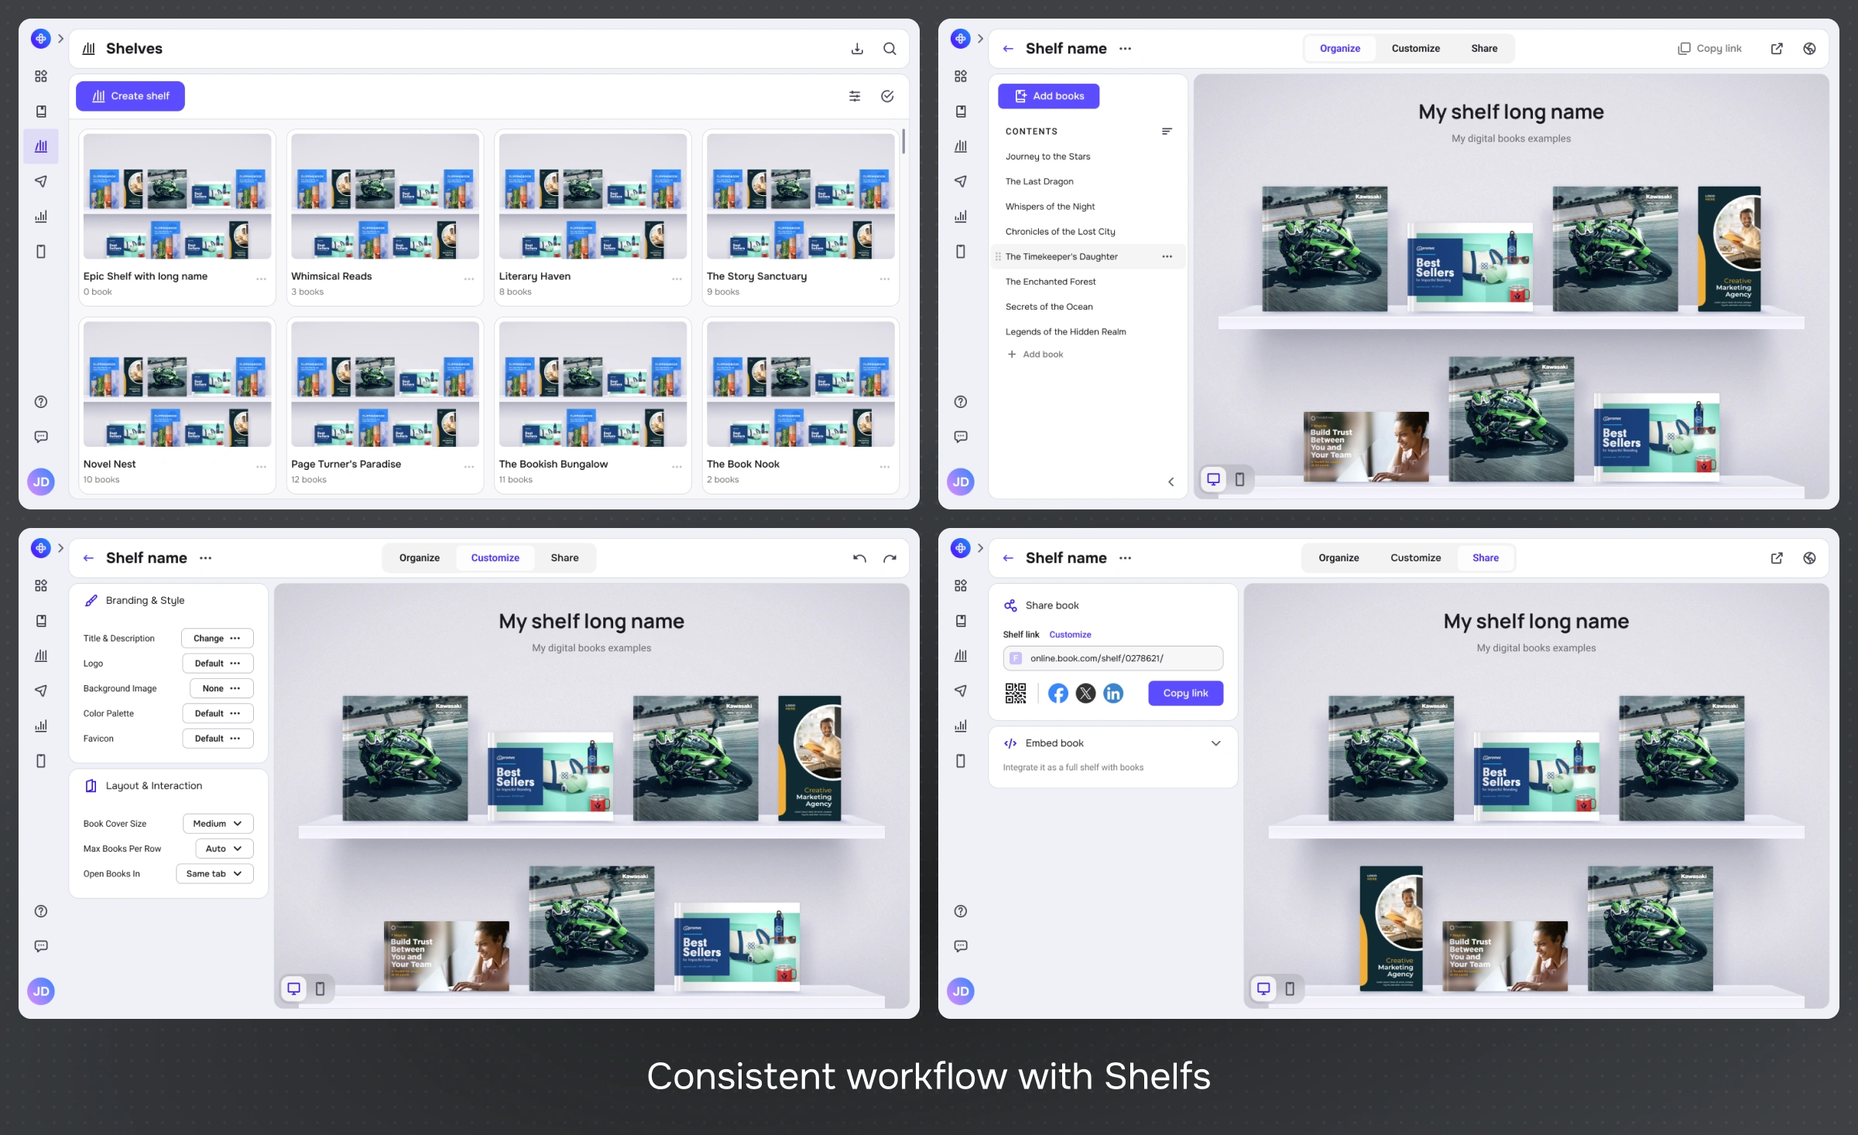Open the Share tab in the Customize view

pos(564,558)
